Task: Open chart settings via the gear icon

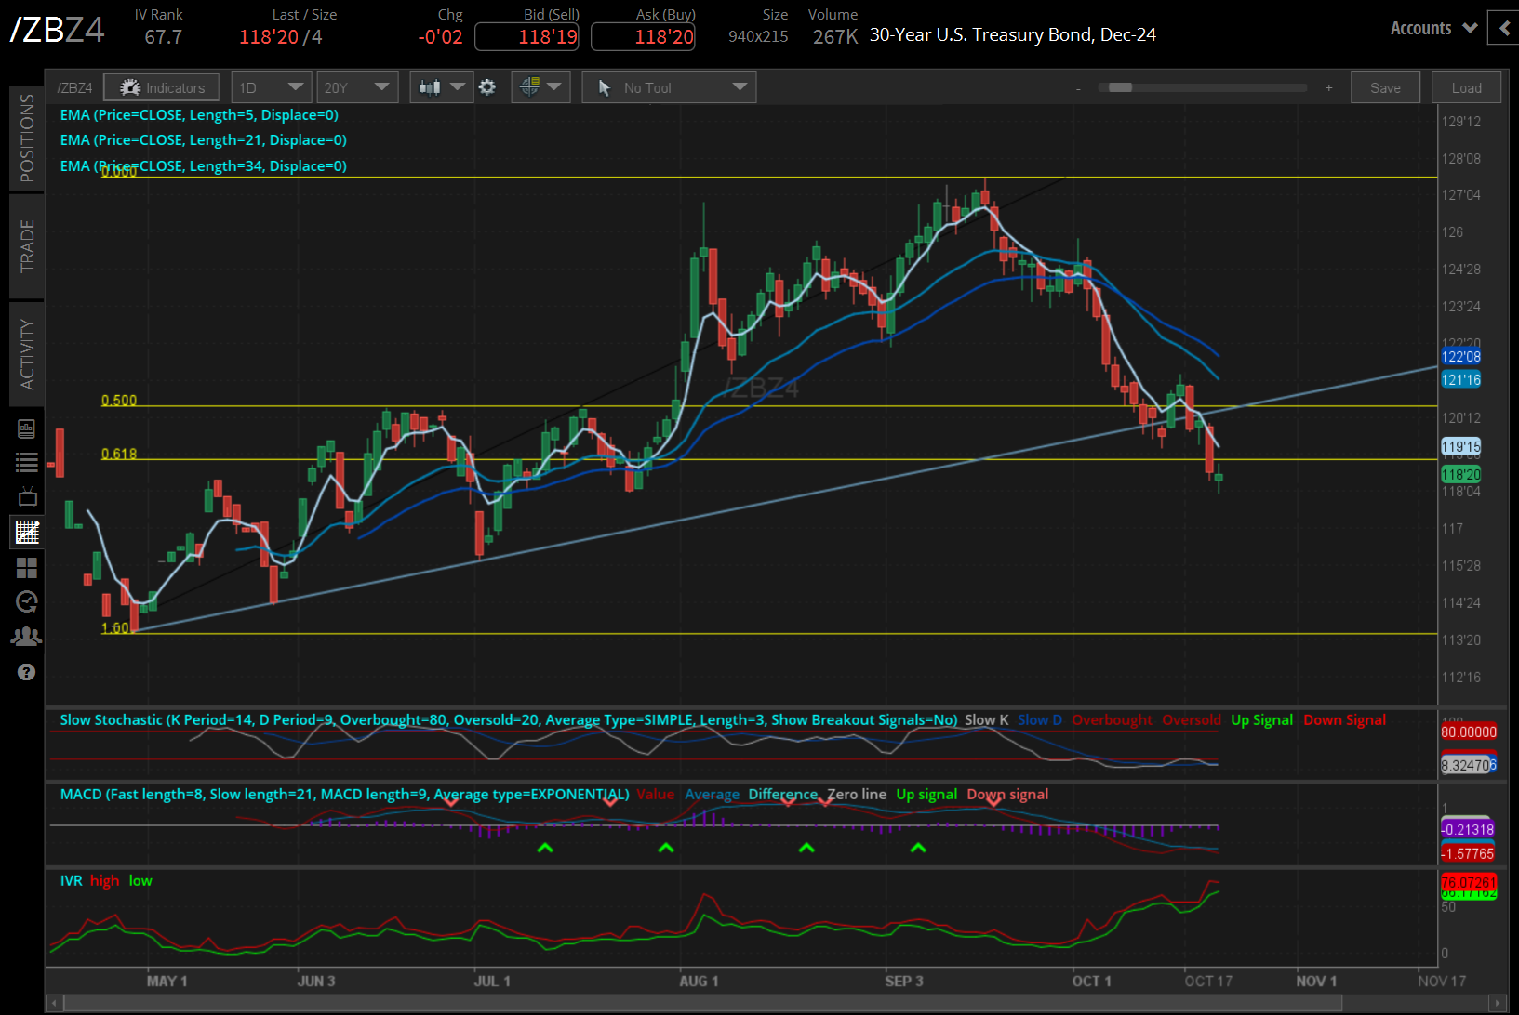Action: click(x=487, y=86)
